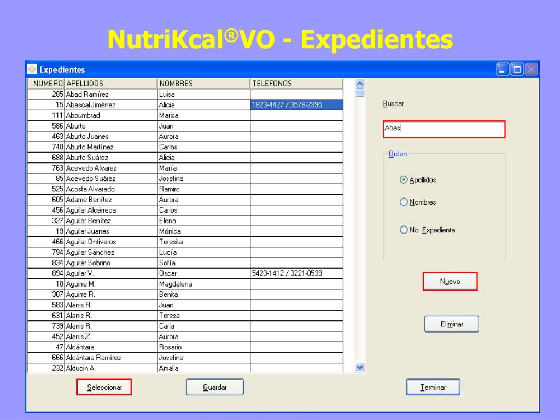Click record number 631 cell

pyautogui.click(x=46, y=316)
